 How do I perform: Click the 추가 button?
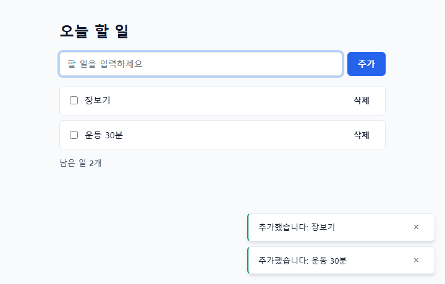(367, 64)
